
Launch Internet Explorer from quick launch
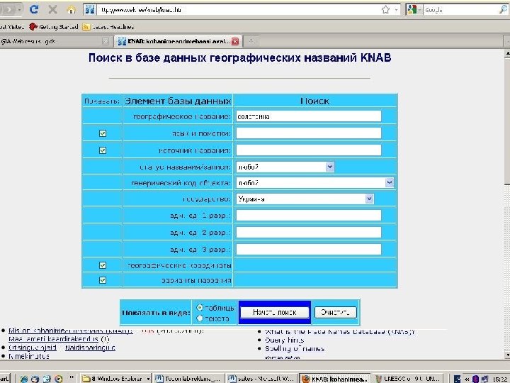[x=24, y=379]
